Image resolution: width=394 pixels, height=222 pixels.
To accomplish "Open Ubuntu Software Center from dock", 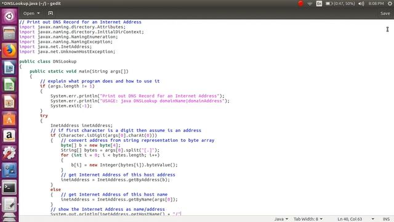I will (9, 119).
